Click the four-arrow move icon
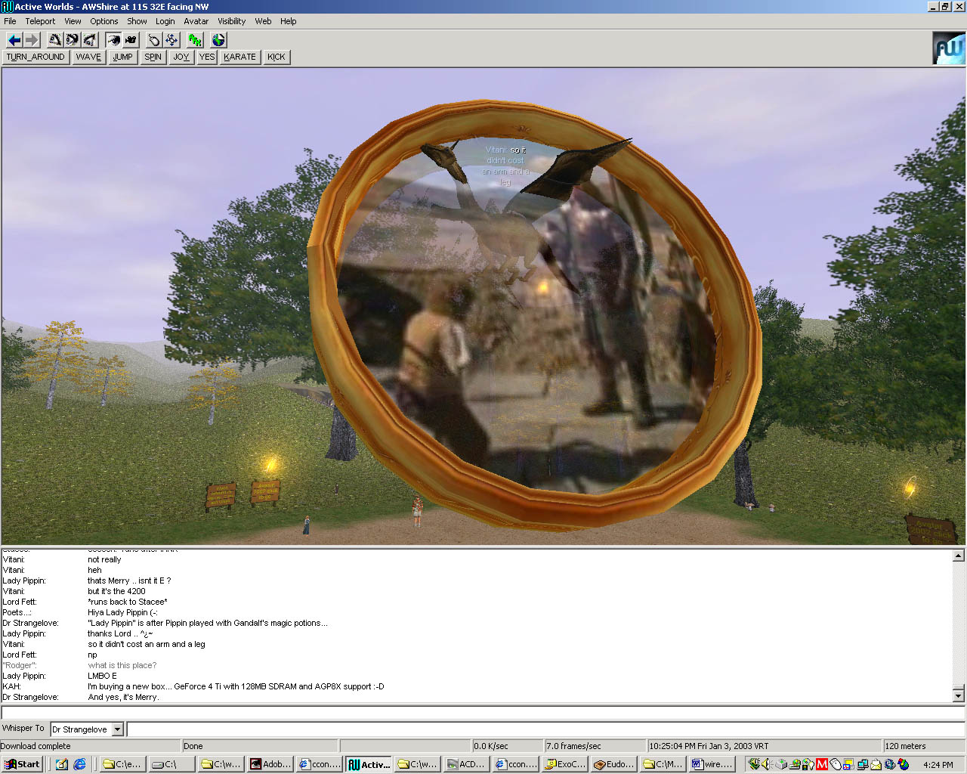 pyautogui.click(x=171, y=40)
